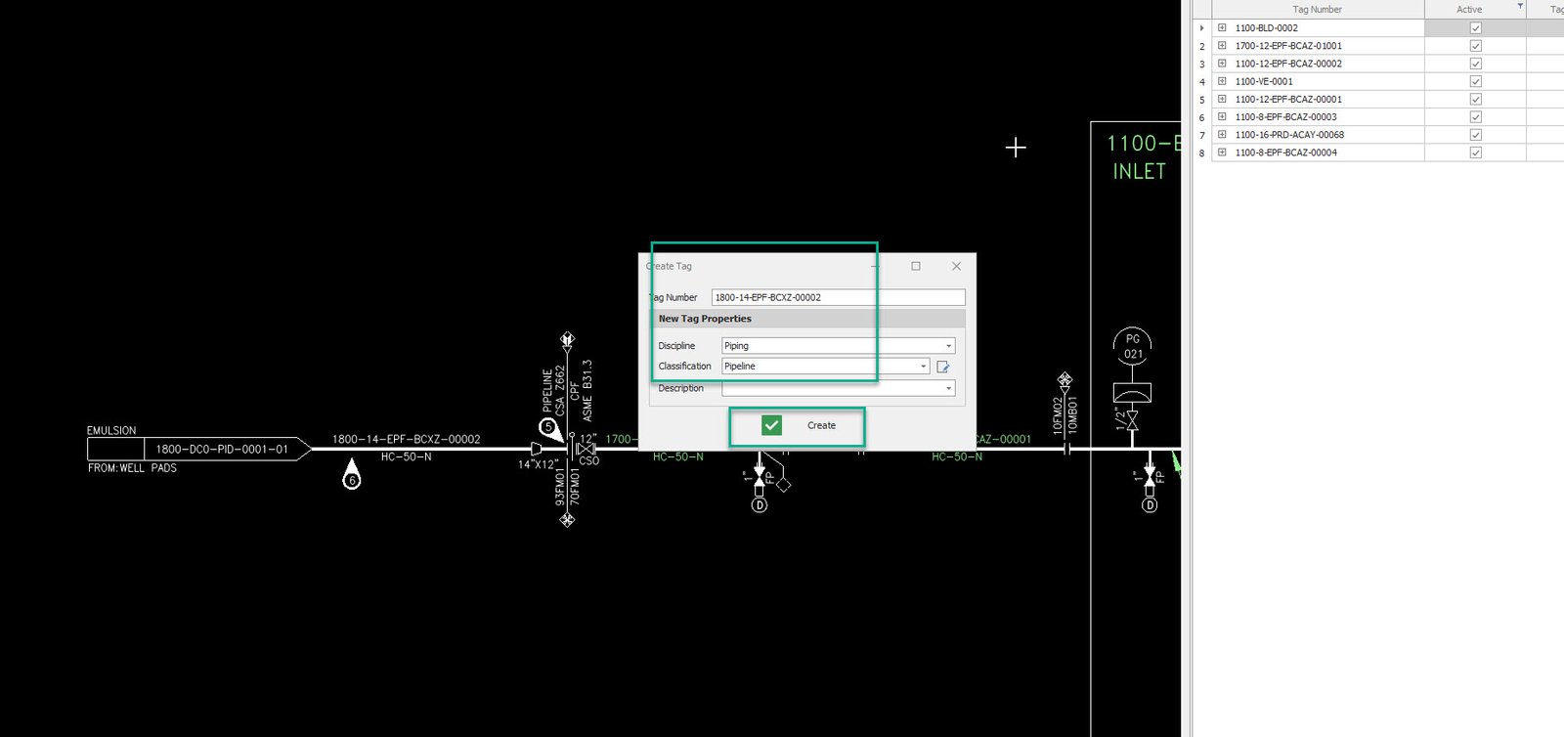Toggle Active checkbox for 1100-VE-0001
This screenshot has width=1564, height=737.
click(x=1475, y=82)
